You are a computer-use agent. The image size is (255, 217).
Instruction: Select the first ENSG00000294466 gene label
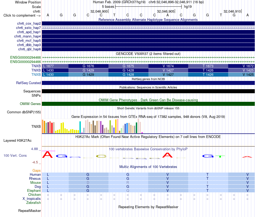click(25, 57)
